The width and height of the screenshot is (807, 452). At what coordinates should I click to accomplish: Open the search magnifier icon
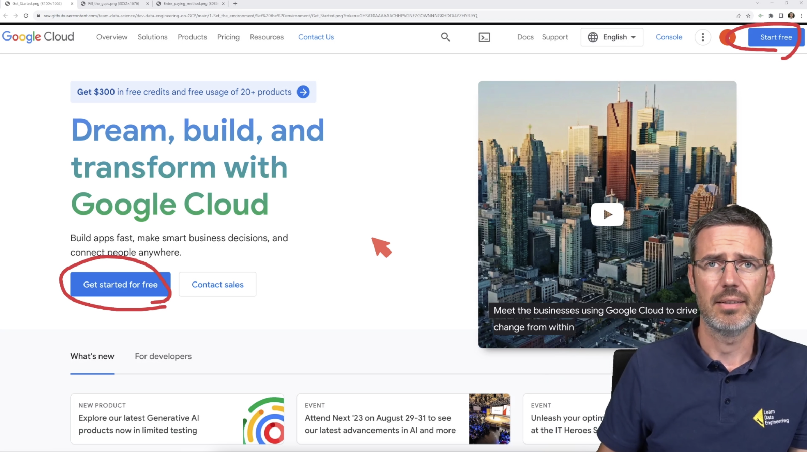click(x=445, y=37)
